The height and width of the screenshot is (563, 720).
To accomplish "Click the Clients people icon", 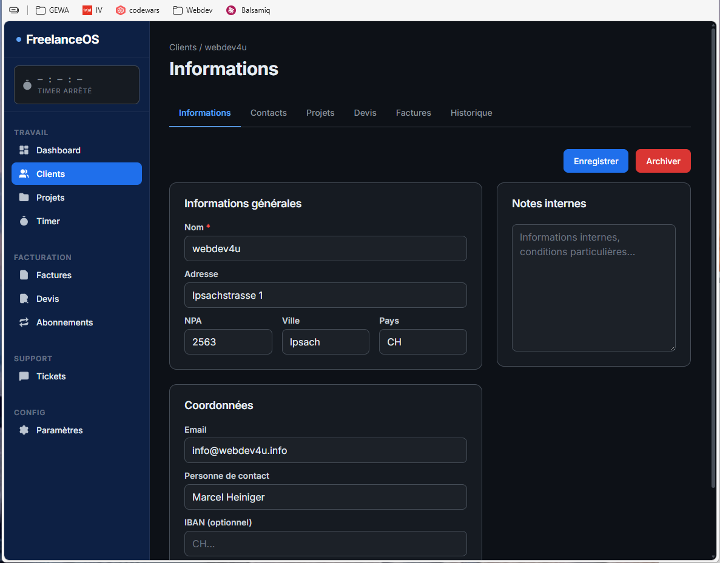I will point(24,174).
